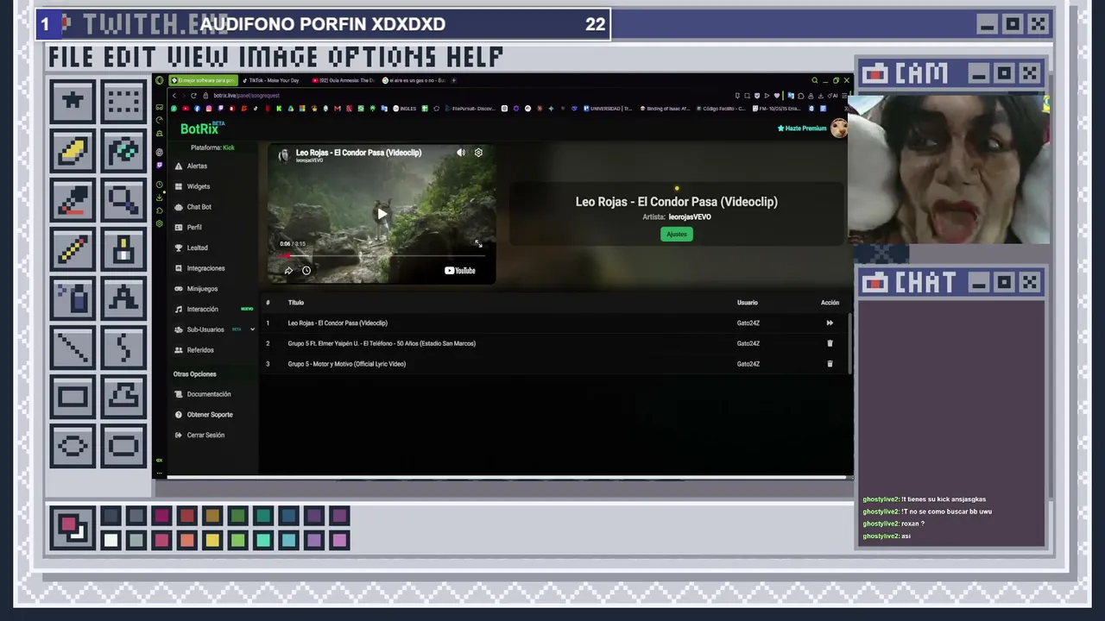Click the YouTube logo on the player
This screenshot has width=1105, height=621.
(460, 271)
